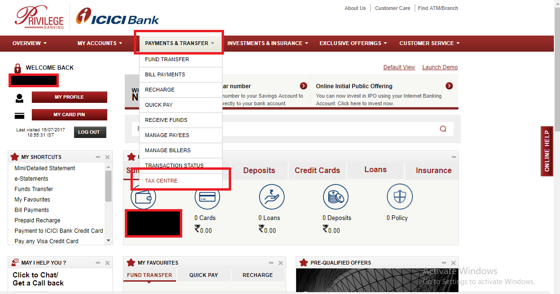This screenshot has width=560, height=294.
Task: Click the Privilege Banking logo
Action: 39,17
